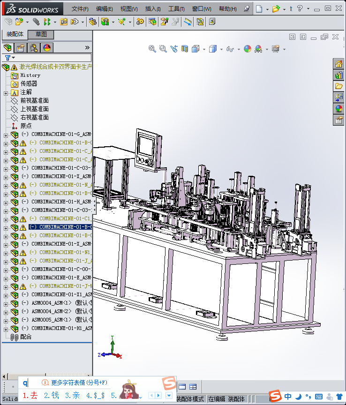Open Custom Properties task pane icon
346x405 pixels.
(x=338, y=120)
